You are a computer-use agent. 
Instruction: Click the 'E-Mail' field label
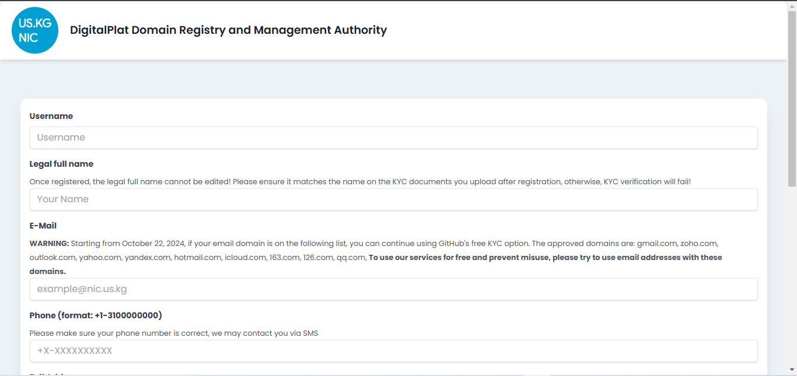pyautogui.click(x=43, y=226)
